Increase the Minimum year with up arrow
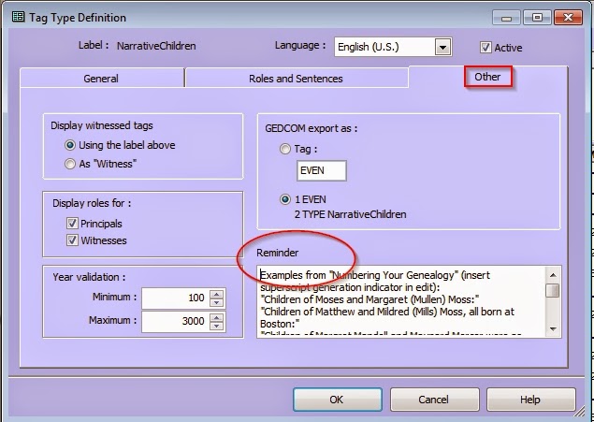The height and width of the screenshot is (422, 594). coord(217,294)
